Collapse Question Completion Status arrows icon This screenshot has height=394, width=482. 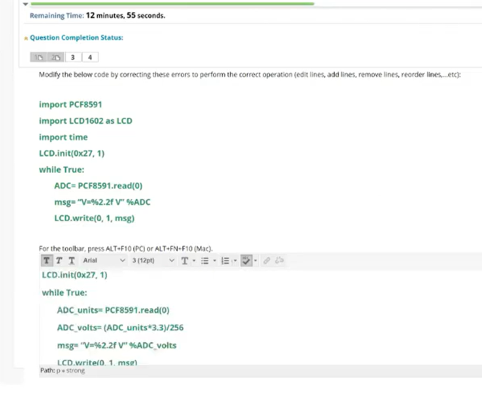pyautogui.click(x=26, y=39)
